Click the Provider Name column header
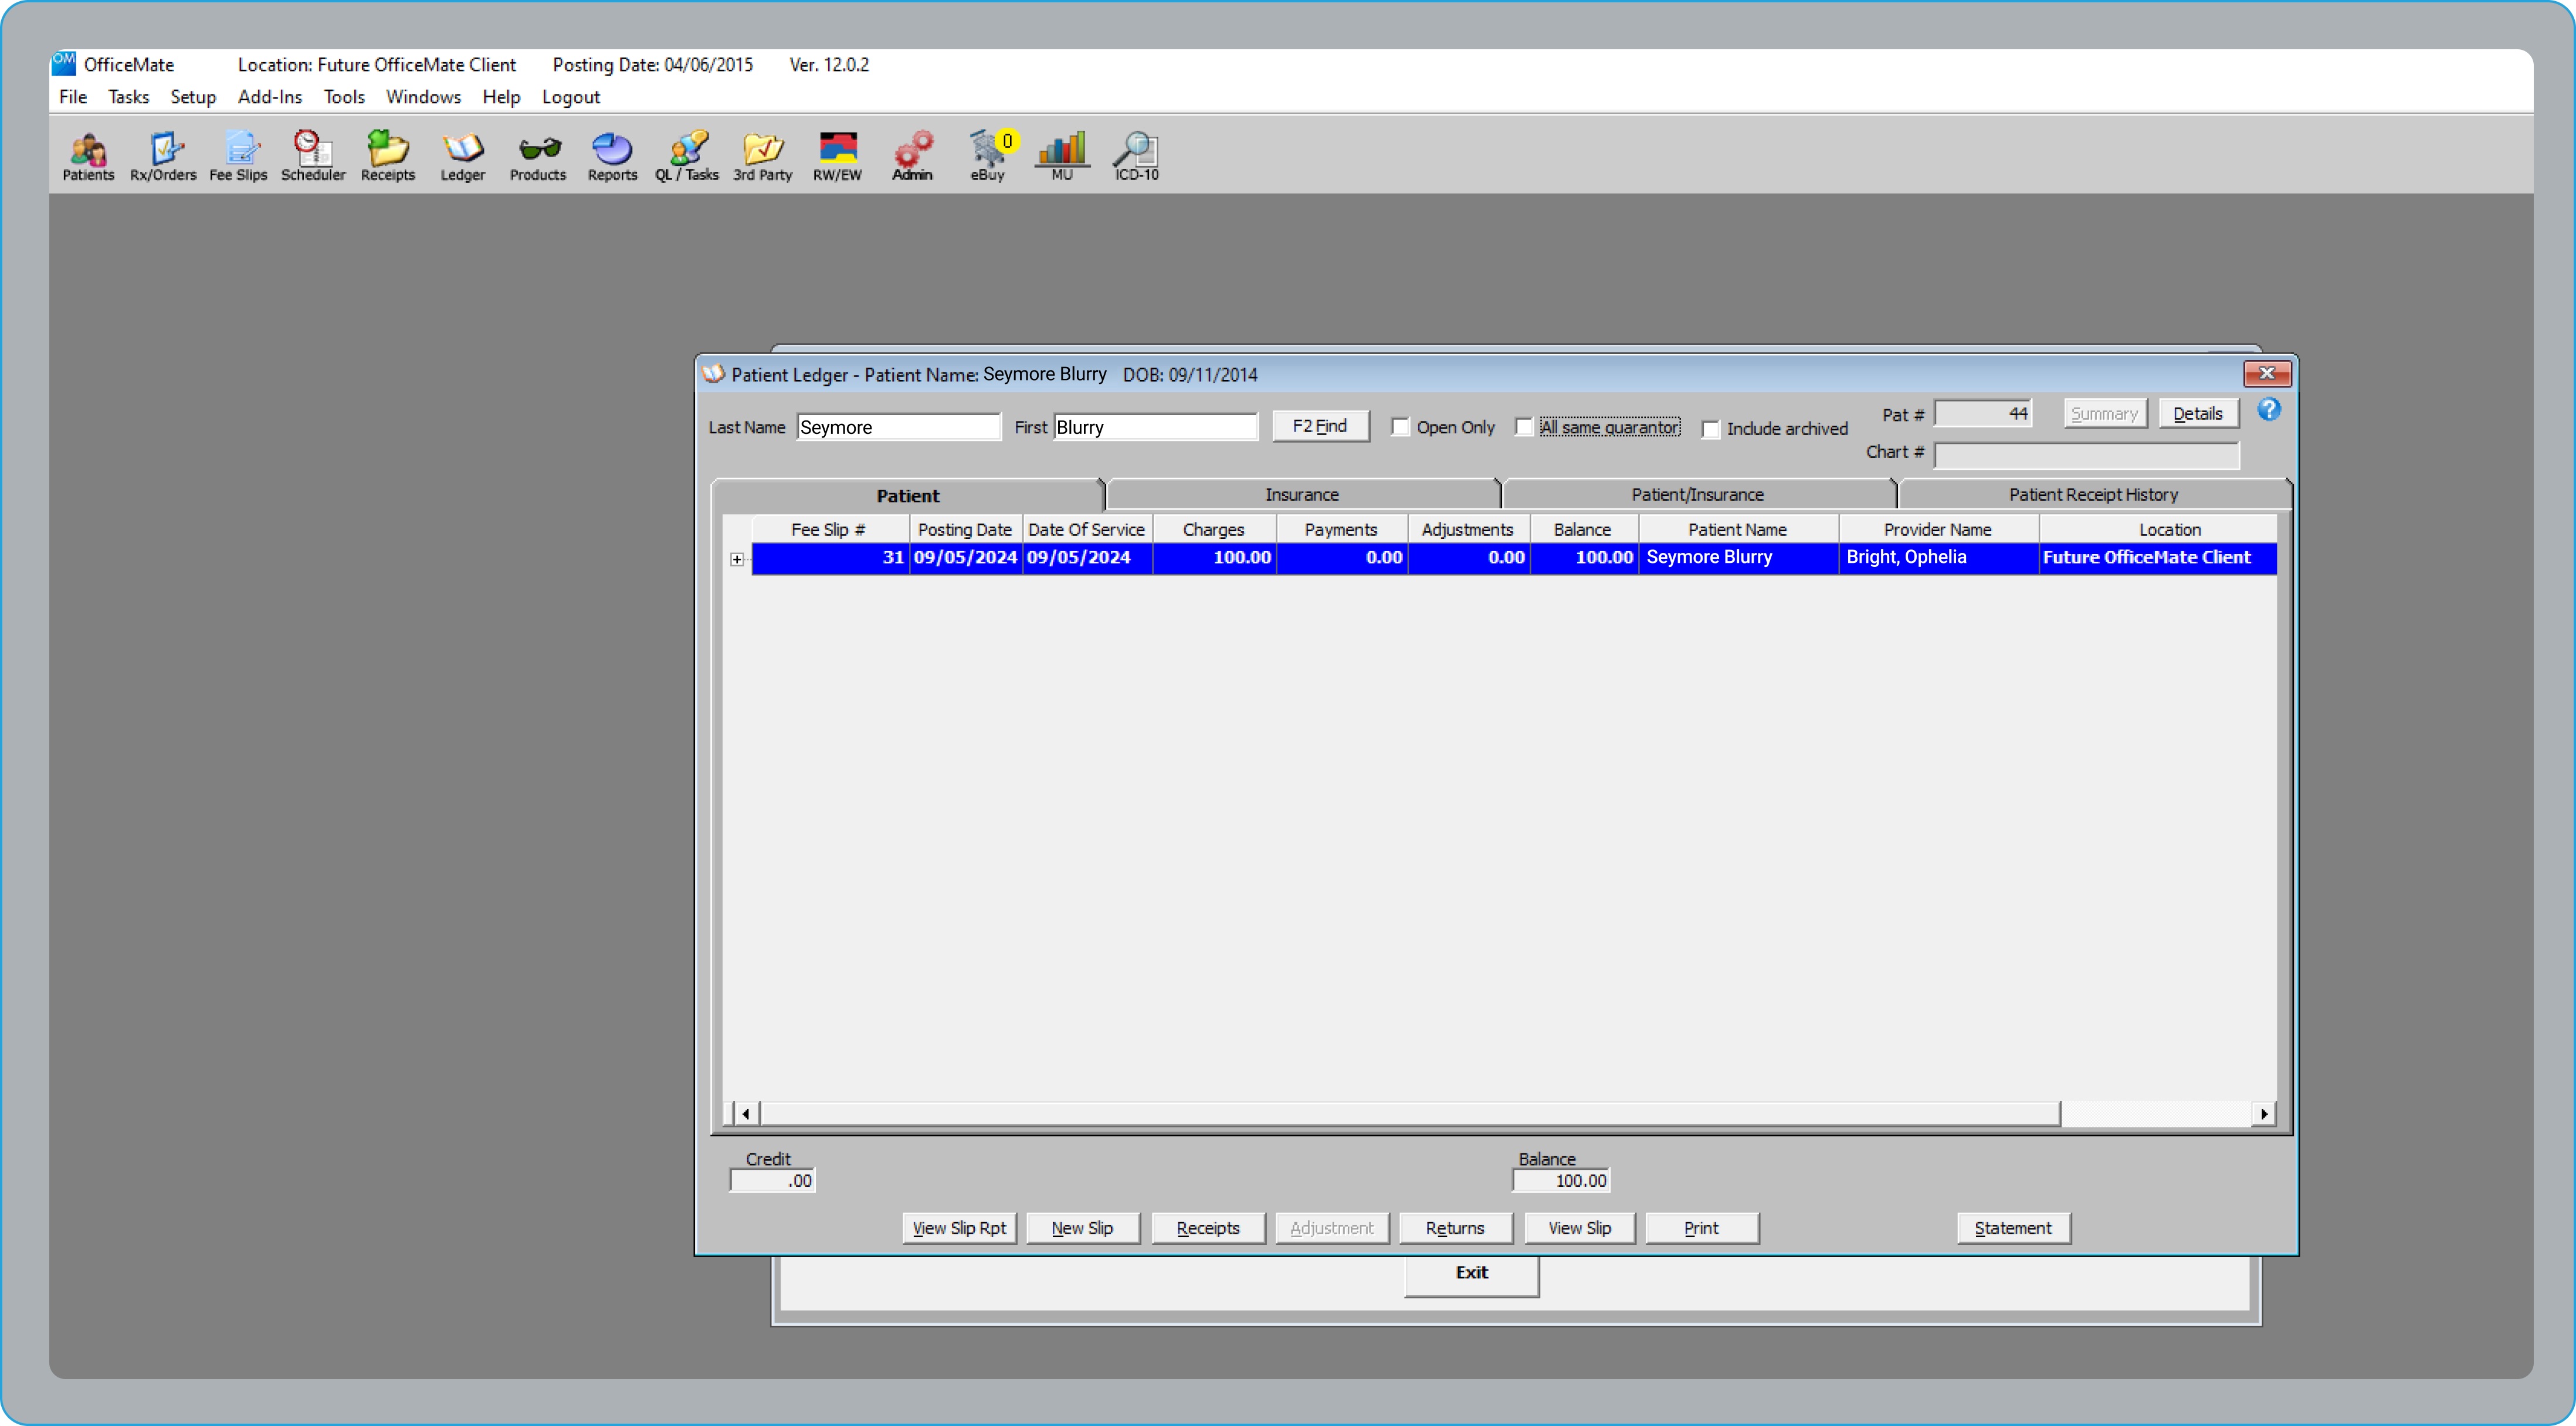Viewport: 2576px width, 1426px height. tap(1938, 530)
